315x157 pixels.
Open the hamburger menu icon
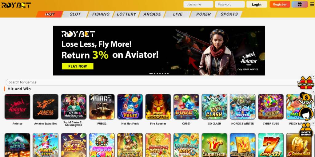tap(312, 4)
